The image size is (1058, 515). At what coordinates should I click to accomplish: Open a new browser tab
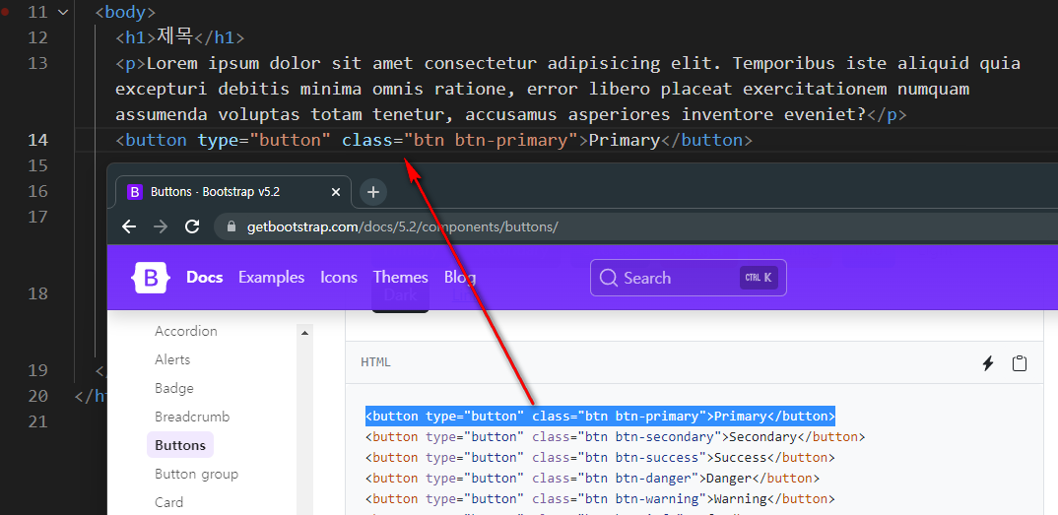point(373,192)
